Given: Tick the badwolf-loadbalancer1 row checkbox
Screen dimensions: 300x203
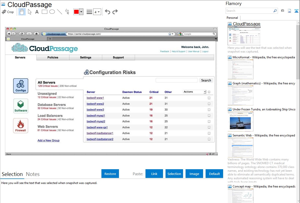Looking at the screenshot, I should (209, 133).
